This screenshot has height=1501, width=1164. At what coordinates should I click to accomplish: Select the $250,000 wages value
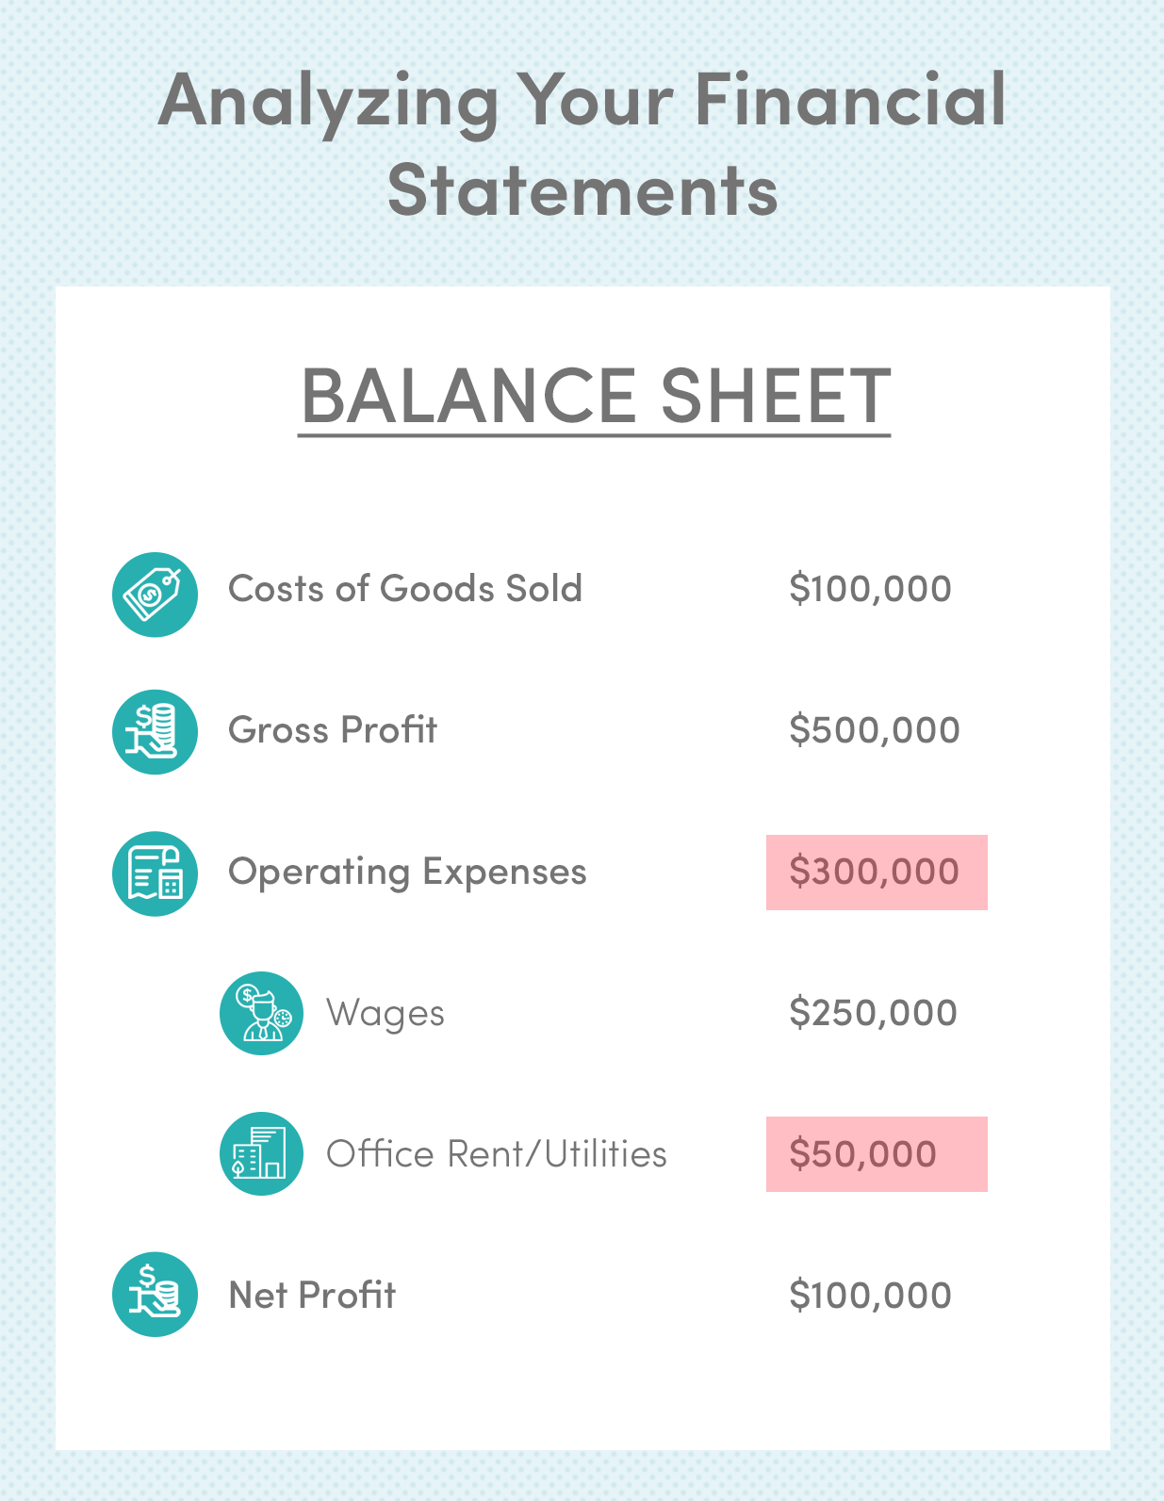click(x=873, y=1013)
